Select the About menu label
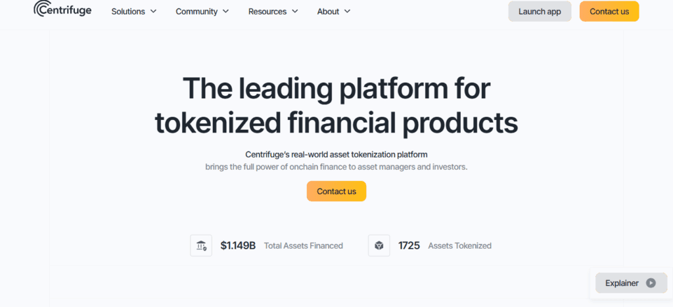Screen dimensions: 673x307 tap(328, 11)
